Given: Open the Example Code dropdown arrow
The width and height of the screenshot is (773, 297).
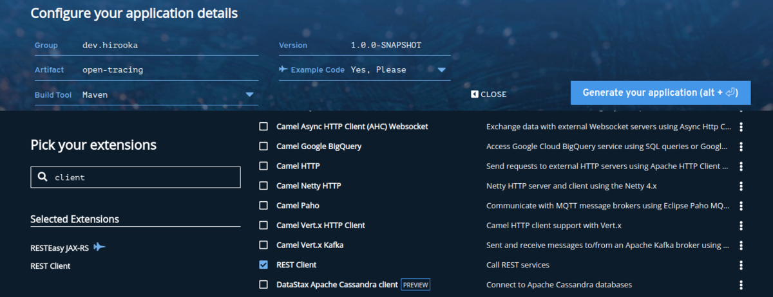Looking at the screenshot, I should [x=441, y=70].
